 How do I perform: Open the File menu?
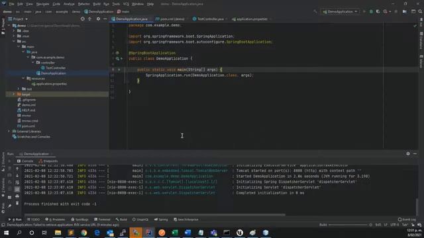pos(11,4)
